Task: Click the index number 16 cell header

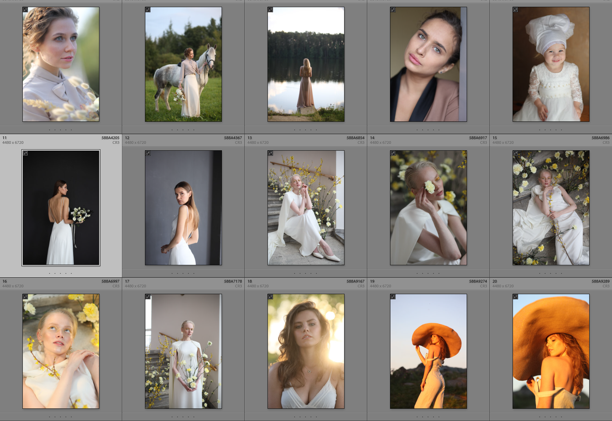Action: [x=5, y=281]
